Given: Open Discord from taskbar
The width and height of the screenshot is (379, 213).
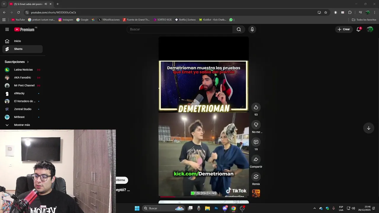Looking at the screenshot, I should tap(225, 208).
